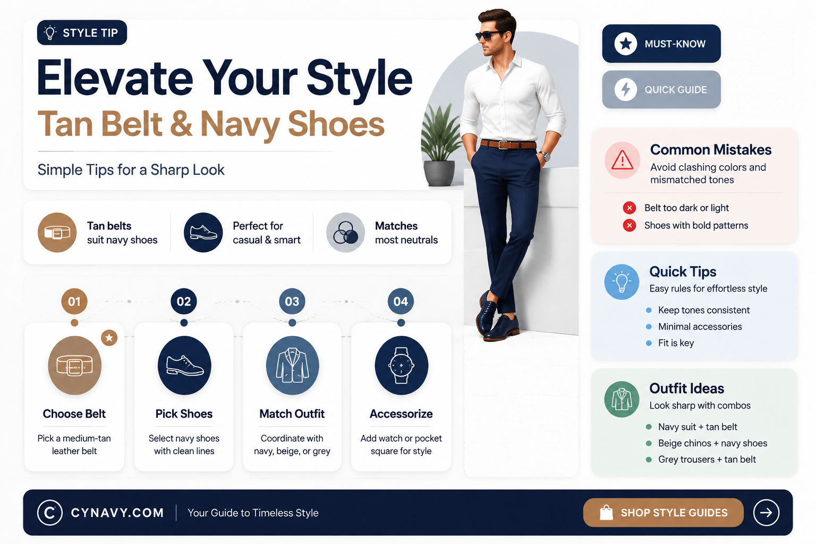The height and width of the screenshot is (544, 816).
Task: Click the watch icon in Accessorize card
Action: point(401,365)
